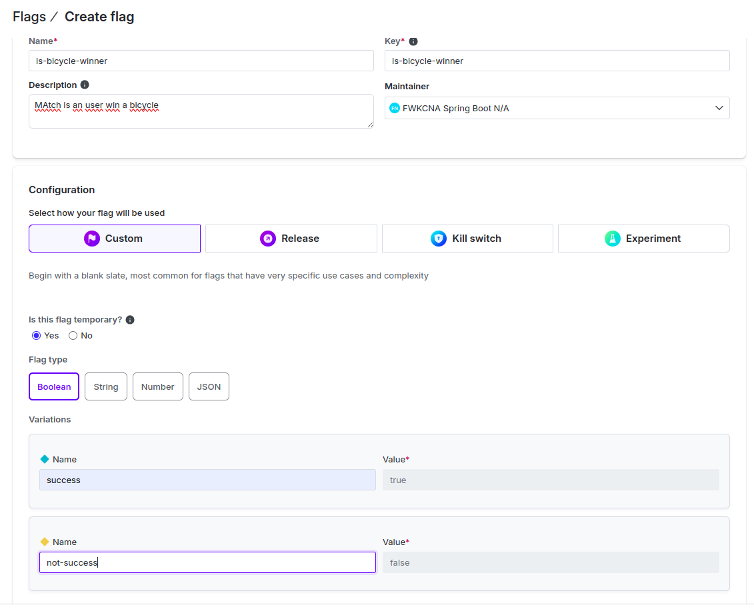Click the Description text area
Screen dimensions: 754x609
pos(201,111)
